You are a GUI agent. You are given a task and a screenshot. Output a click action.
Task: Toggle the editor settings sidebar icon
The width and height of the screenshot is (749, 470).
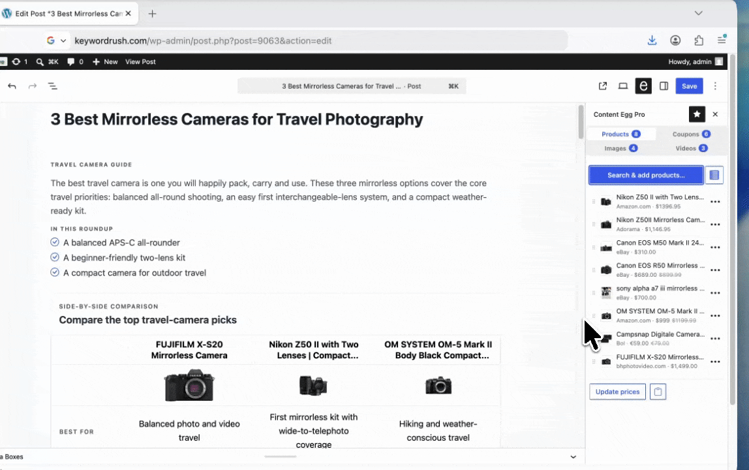pos(664,86)
